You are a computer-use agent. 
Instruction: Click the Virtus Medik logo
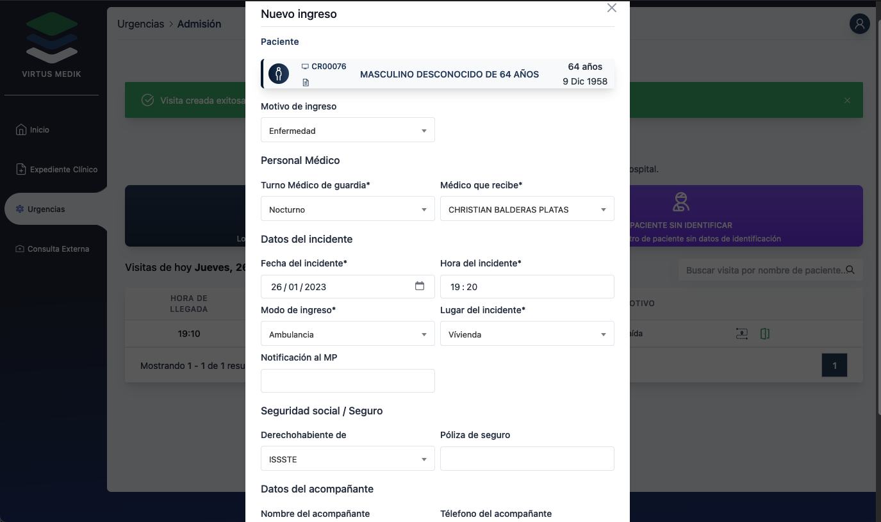click(x=52, y=45)
